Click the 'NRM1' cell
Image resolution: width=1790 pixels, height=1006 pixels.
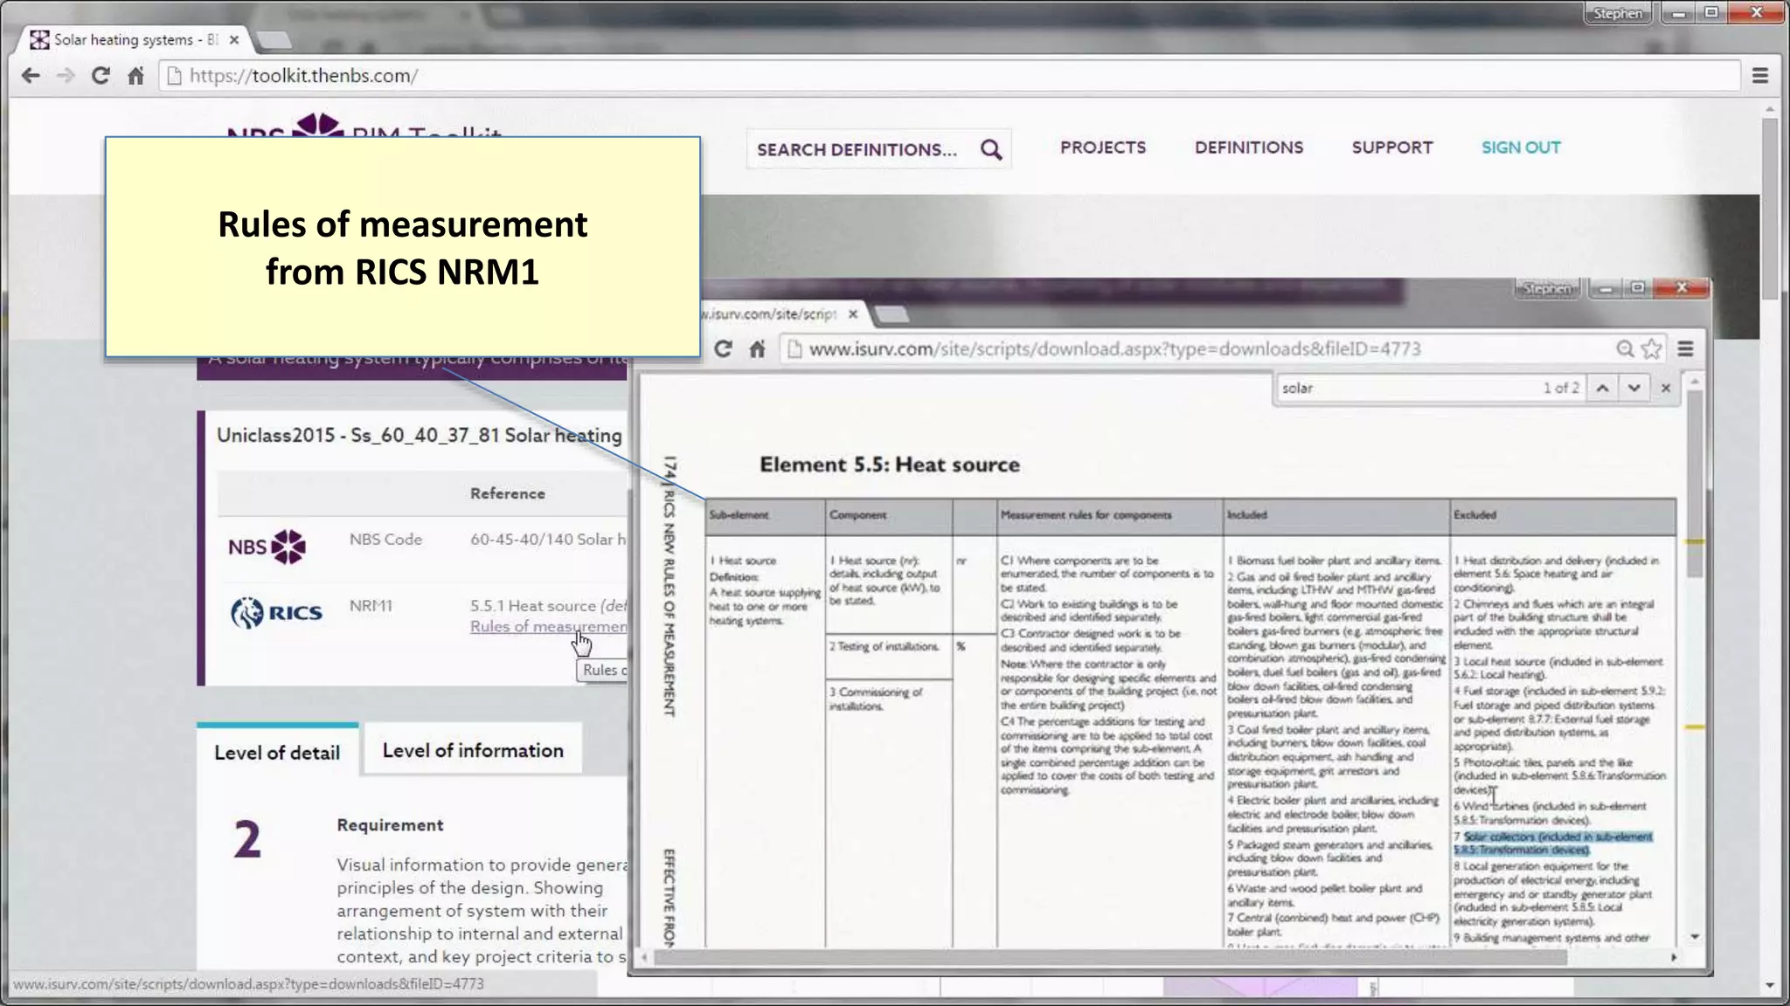pyautogui.click(x=371, y=605)
